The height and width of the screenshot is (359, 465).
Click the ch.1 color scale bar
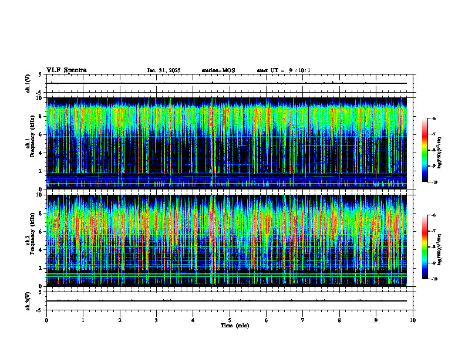click(425, 150)
